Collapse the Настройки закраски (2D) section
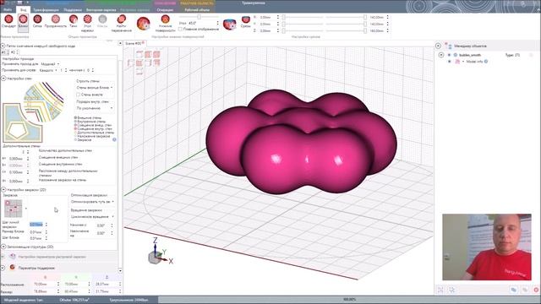Viewport: 541px width, 304px height. point(3,189)
